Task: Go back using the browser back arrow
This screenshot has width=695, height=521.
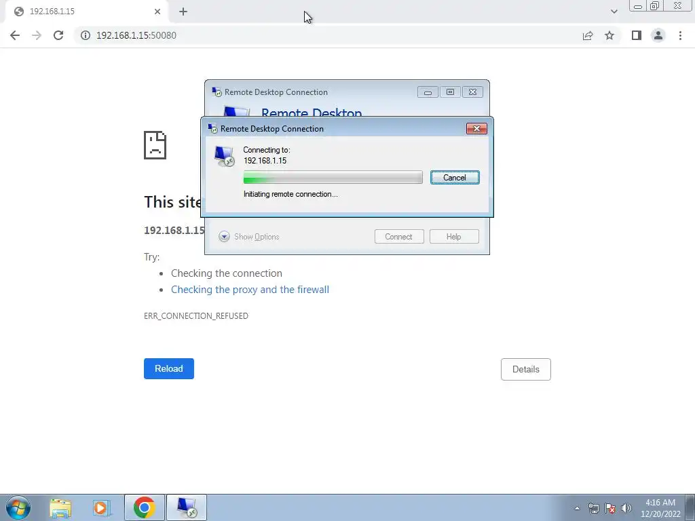Action: coord(15,35)
